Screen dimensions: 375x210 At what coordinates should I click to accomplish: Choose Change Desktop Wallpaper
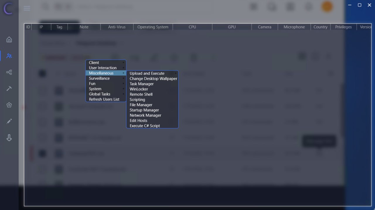[x=152, y=79]
